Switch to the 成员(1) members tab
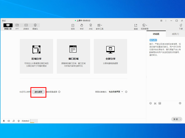This screenshot has height=138, width=185. 175,34
